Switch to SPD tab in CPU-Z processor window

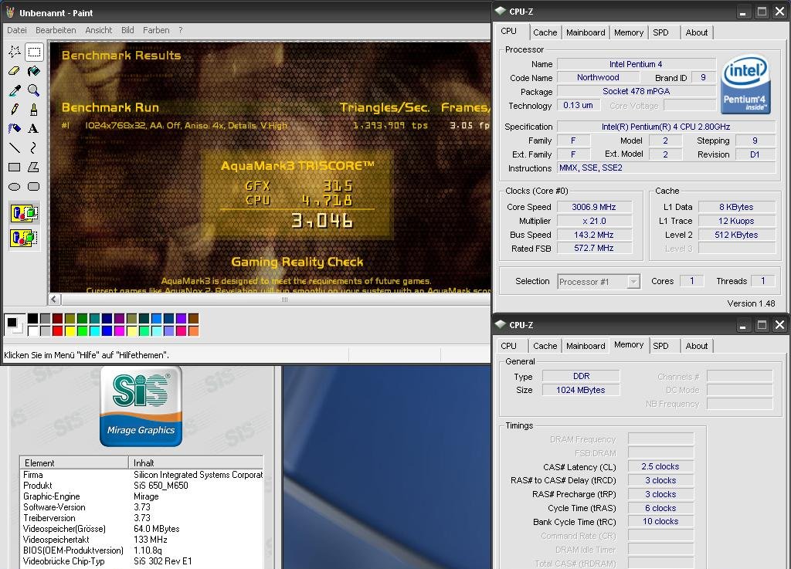(661, 32)
